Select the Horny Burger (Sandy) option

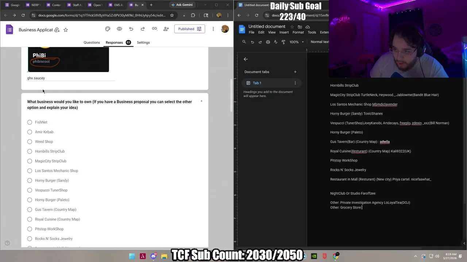[x=30, y=180]
